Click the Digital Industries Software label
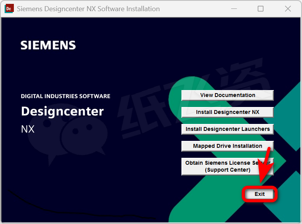The height and width of the screenshot is (224, 302). click(x=65, y=96)
